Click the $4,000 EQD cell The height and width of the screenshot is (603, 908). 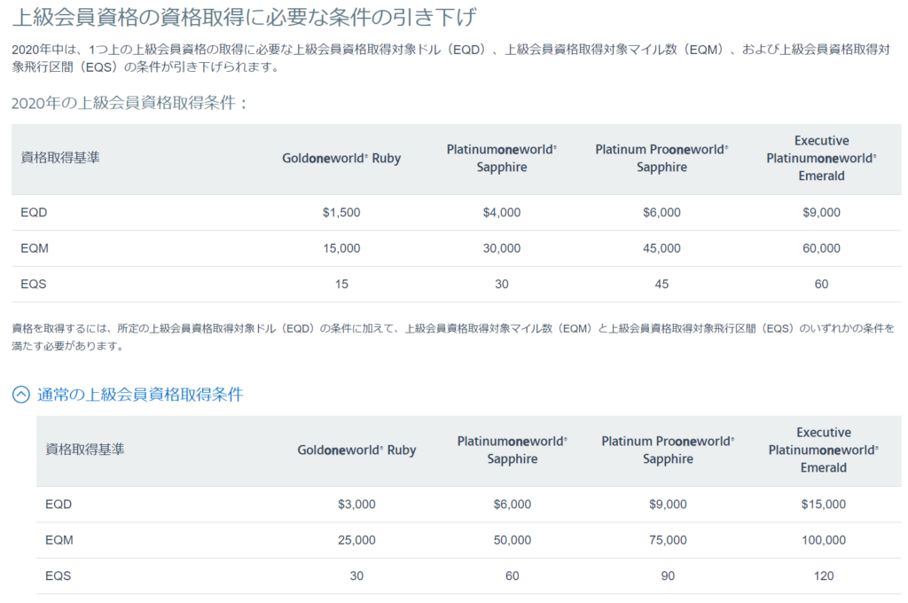point(502,213)
